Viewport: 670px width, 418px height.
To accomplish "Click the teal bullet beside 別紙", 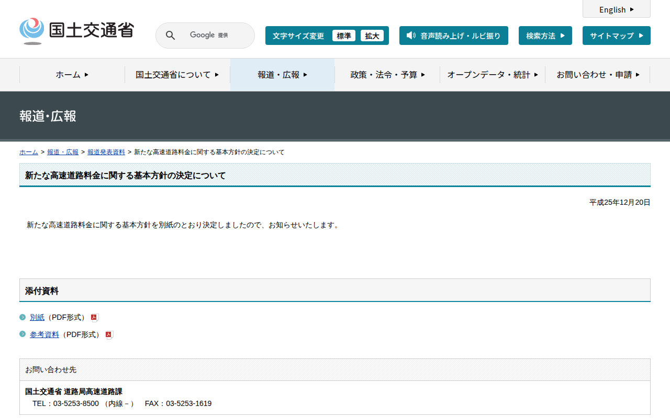I will pos(23,317).
